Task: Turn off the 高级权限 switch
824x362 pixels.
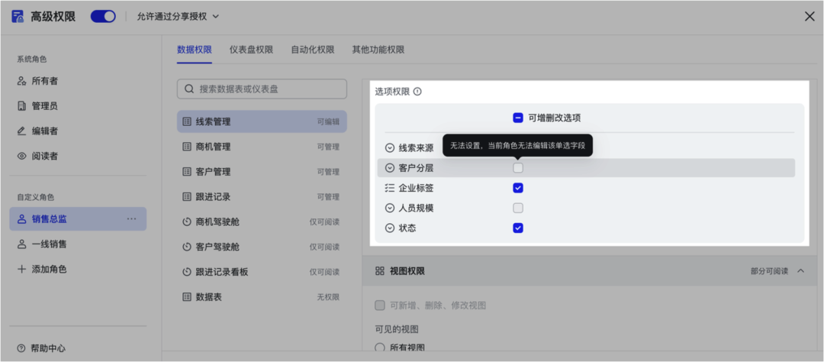Action: click(103, 16)
